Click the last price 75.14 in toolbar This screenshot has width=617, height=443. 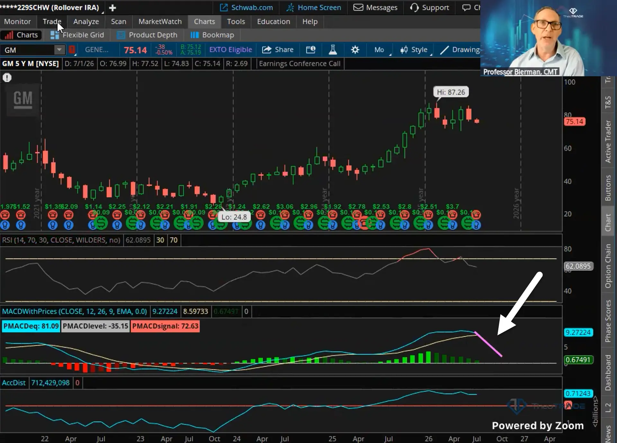click(135, 50)
